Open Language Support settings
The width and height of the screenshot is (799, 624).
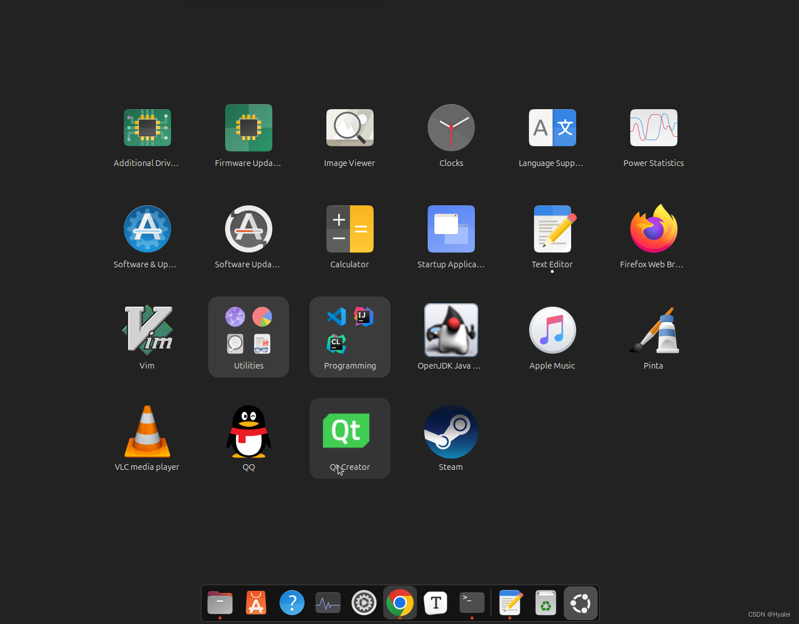(552, 128)
